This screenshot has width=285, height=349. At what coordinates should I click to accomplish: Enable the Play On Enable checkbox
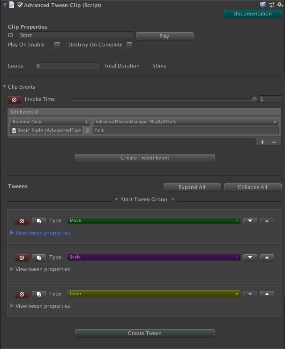coord(57,45)
